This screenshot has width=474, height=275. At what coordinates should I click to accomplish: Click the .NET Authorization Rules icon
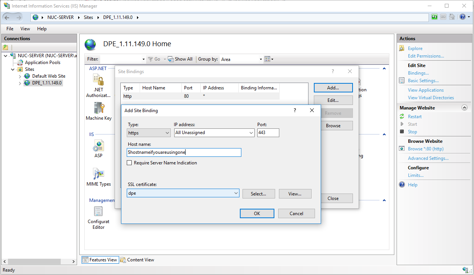click(x=98, y=80)
